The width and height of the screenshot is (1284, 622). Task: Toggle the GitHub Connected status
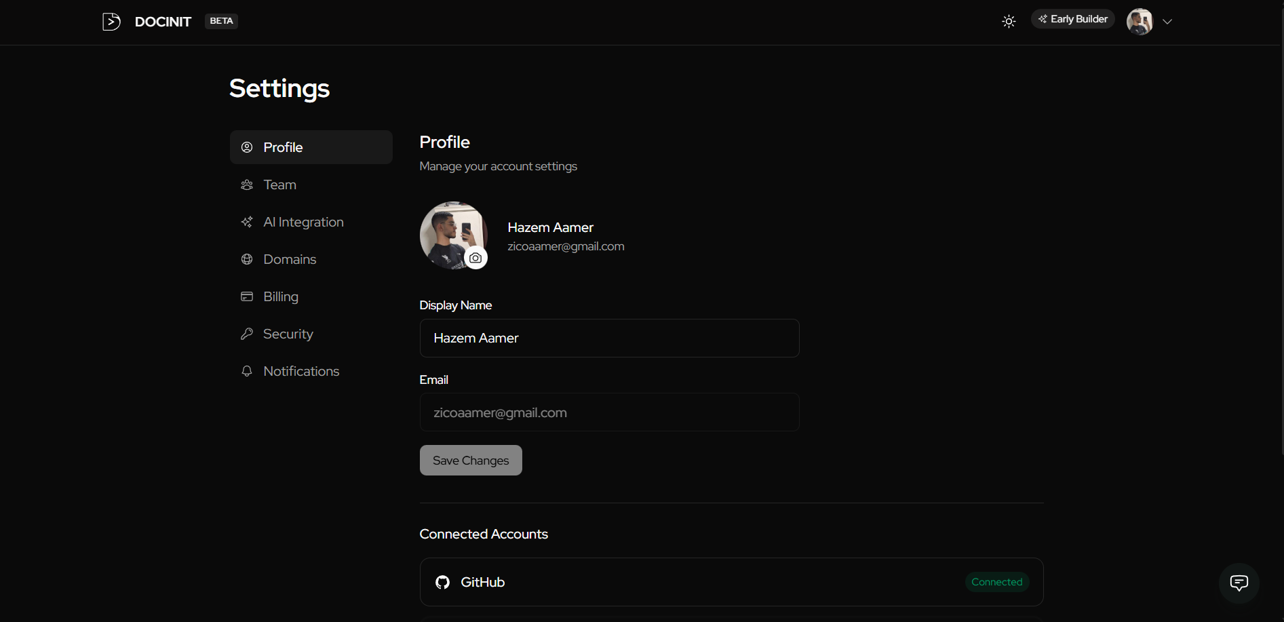(996, 582)
